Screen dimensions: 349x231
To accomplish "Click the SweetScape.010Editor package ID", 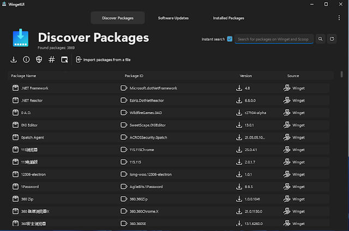I will pos(148,125).
